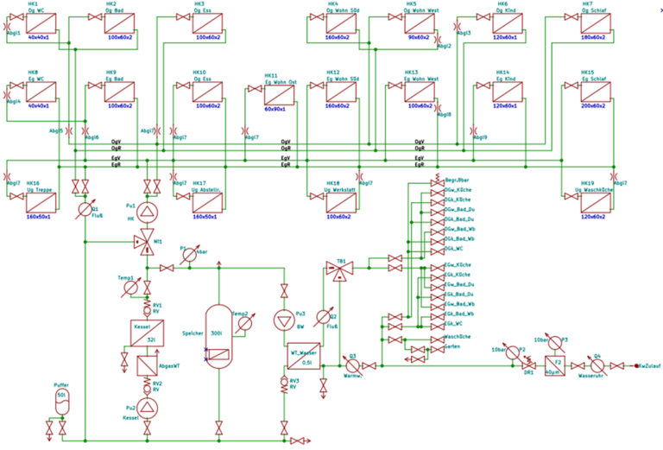Click the 300l Speicher tank symbol
This screenshot has width=663, height=450.
click(219, 336)
